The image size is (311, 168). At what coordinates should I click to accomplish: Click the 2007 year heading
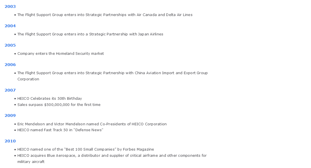[x=10, y=90]
